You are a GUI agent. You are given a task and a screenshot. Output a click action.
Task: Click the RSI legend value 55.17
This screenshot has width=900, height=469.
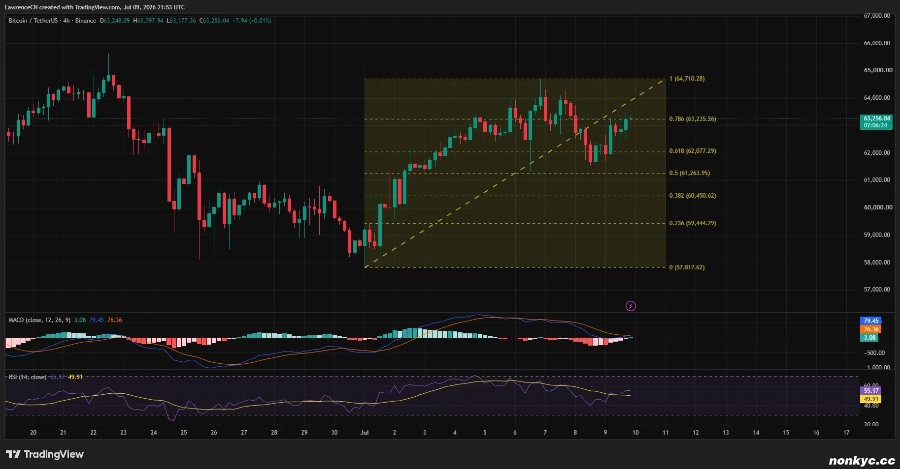[58, 377]
